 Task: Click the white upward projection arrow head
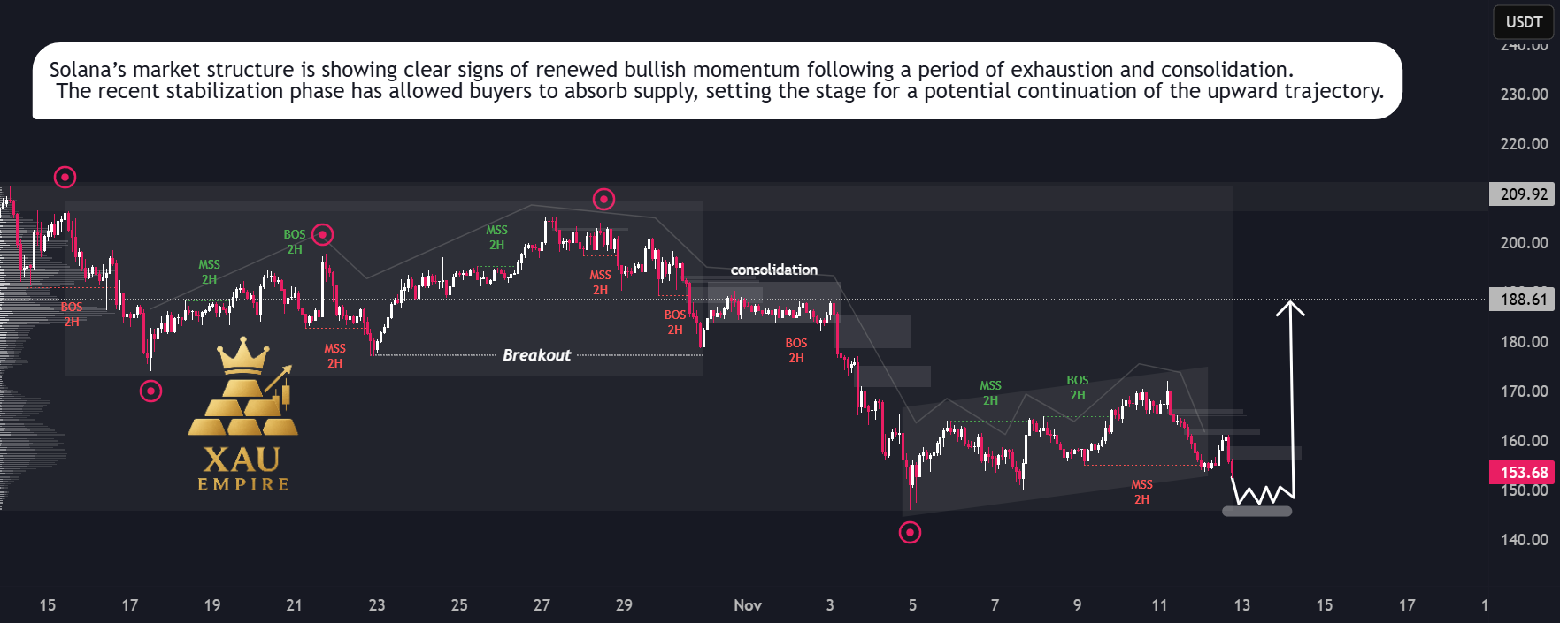(x=1290, y=308)
